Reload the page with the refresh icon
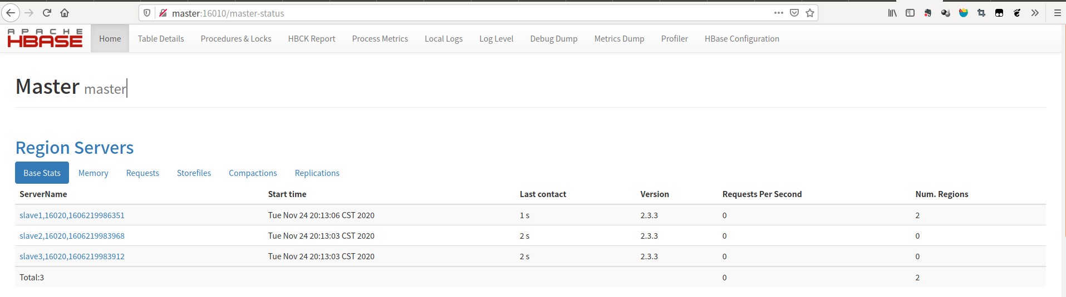The image size is (1066, 297). 47,13
